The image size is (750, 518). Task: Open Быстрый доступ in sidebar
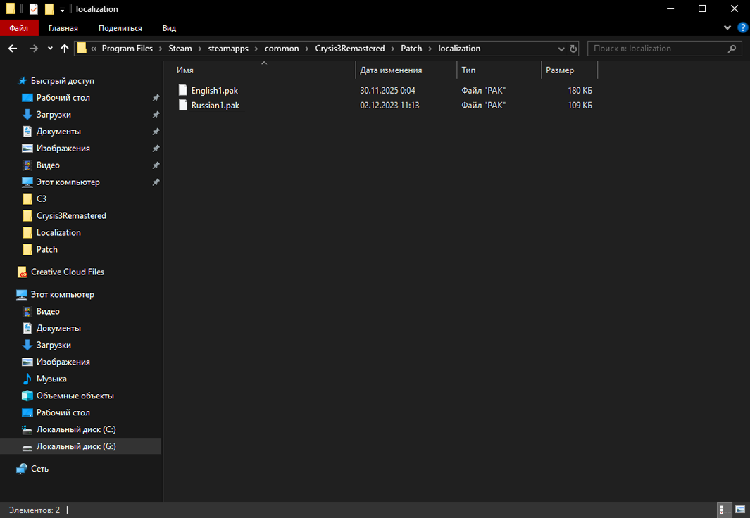click(x=62, y=81)
